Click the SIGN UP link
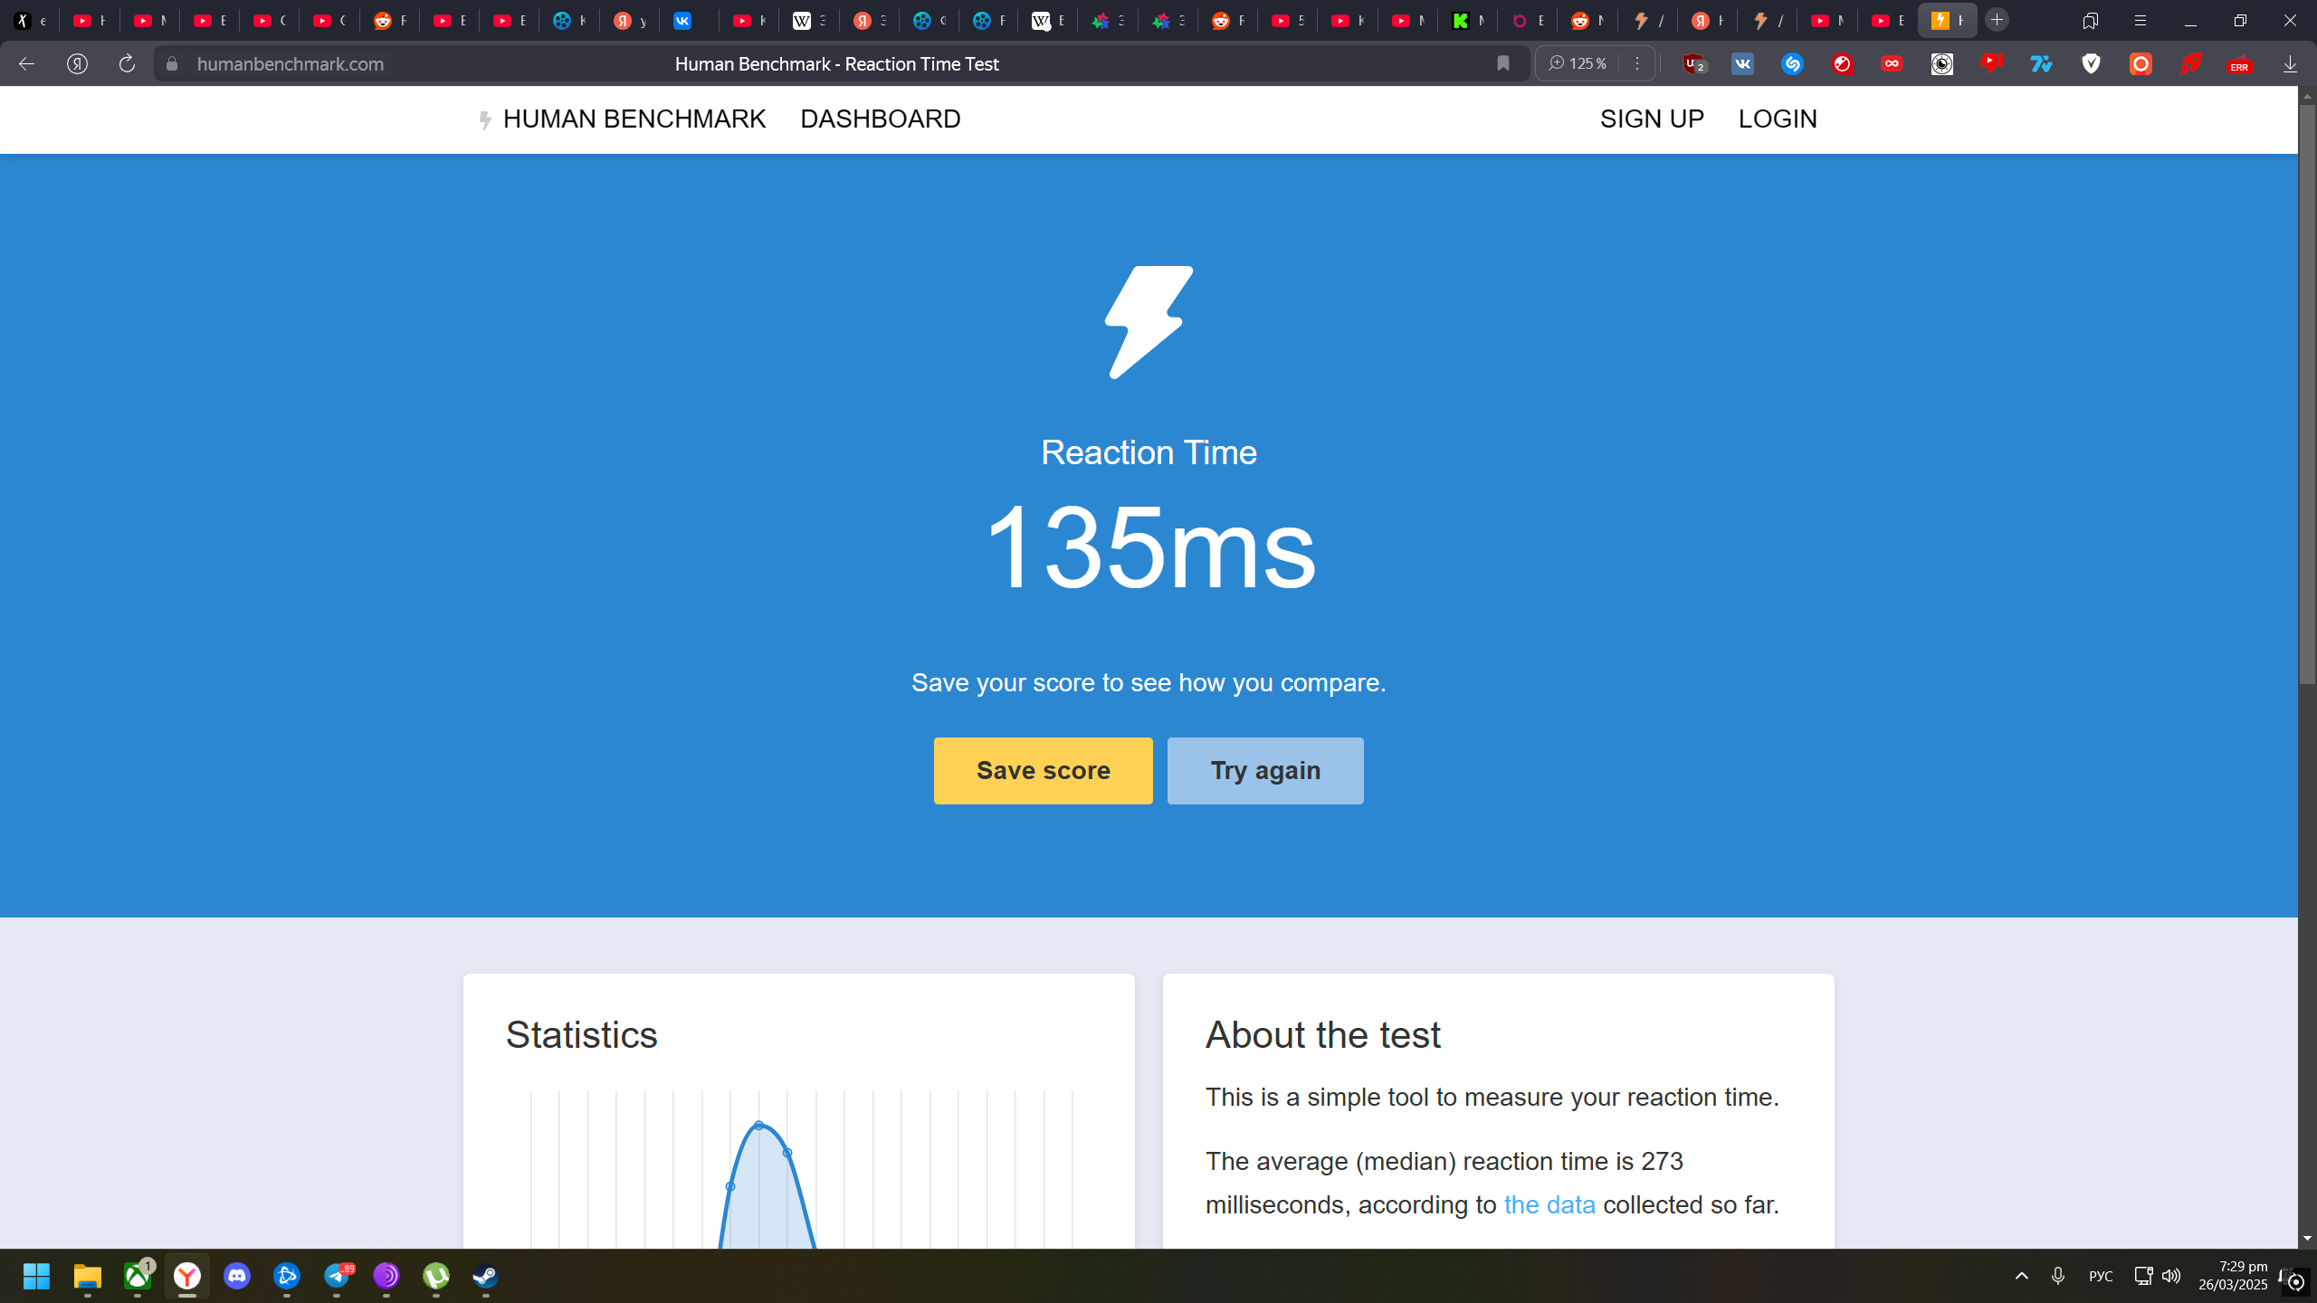Screen dimensions: 2317x1303 [1652, 119]
